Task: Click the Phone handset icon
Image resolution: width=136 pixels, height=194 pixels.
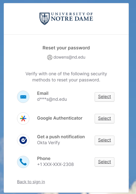Action: tap(23, 162)
